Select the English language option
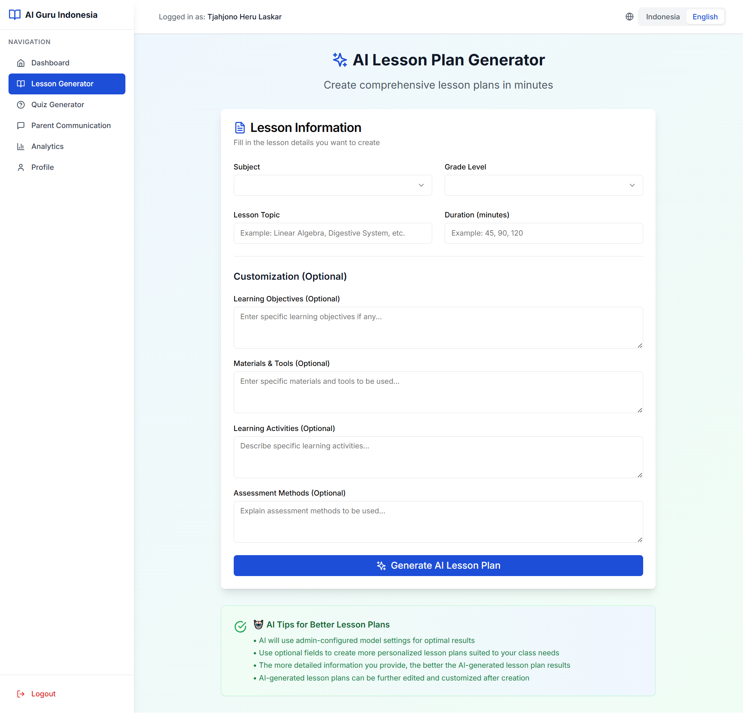 pyautogui.click(x=705, y=17)
